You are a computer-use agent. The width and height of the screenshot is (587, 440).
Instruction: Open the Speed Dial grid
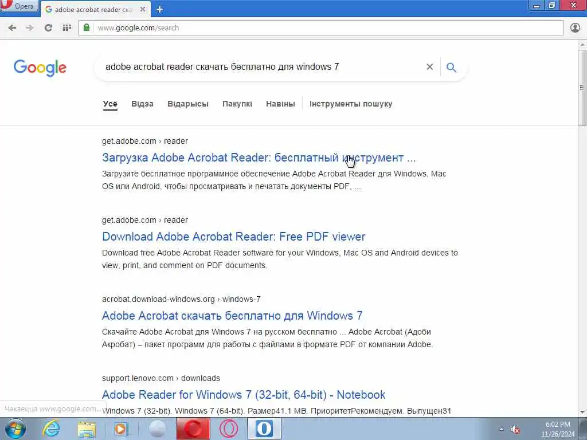tap(66, 27)
